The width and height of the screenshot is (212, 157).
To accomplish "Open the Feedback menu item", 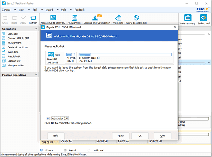I will (79, 10).
